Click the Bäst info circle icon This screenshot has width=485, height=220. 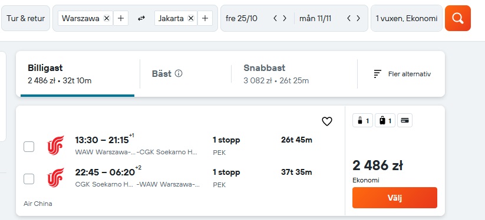(x=179, y=73)
